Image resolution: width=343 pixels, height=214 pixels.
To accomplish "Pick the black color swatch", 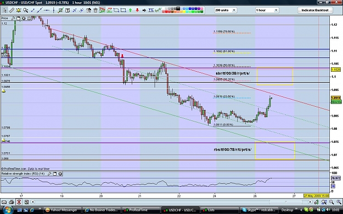I will pyautogui.click(x=178, y=9).
